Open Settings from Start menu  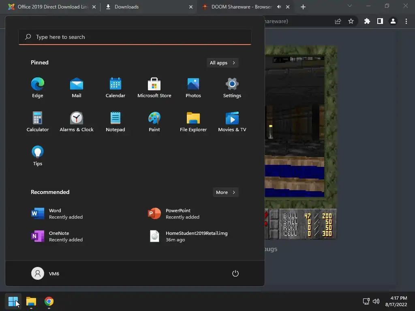[232, 88]
